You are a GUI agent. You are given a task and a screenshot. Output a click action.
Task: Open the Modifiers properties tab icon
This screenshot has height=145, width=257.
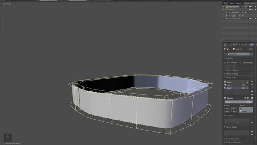tap(248, 44)
